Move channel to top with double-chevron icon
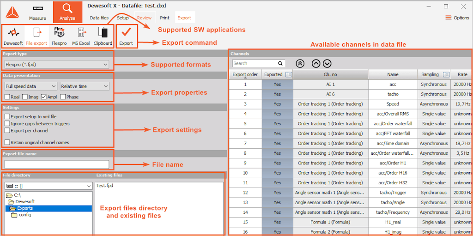Screen dimensions: 473x236 coord(300,63)
